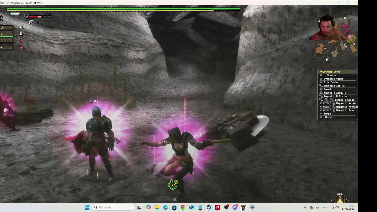Viewport: 377px width, 212px height.
Task: Open Microsoft Edge from the taskbar
Action: coord(166,207)
